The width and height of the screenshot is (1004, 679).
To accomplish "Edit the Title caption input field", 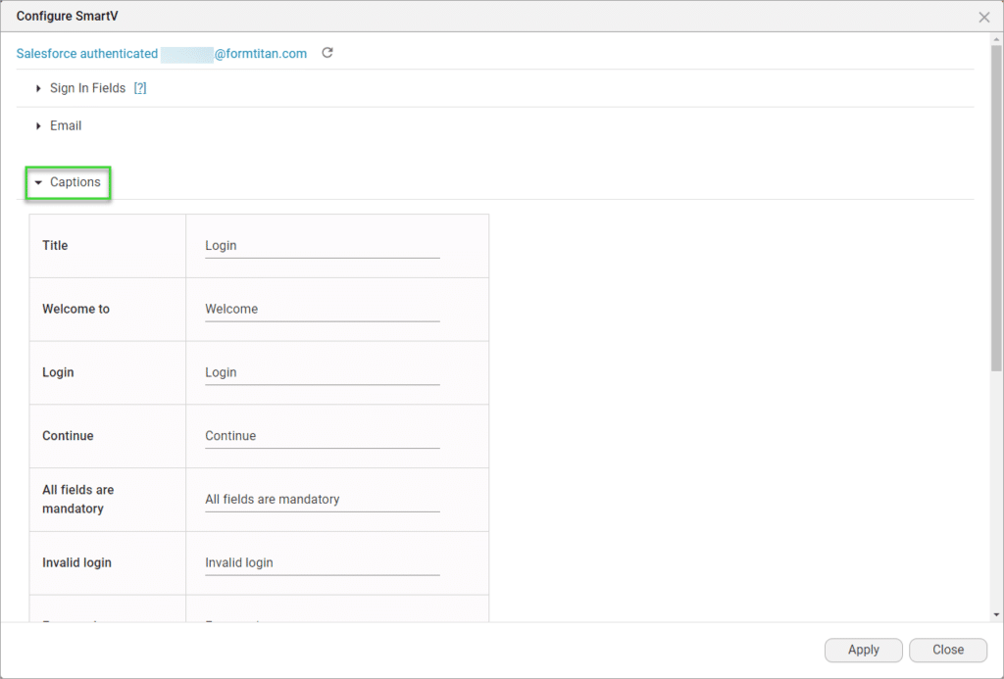I will (x=322, y=246).
